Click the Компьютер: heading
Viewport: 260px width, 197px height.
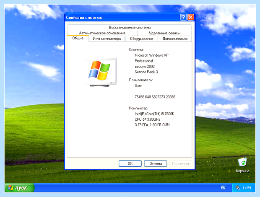(138, 108)
